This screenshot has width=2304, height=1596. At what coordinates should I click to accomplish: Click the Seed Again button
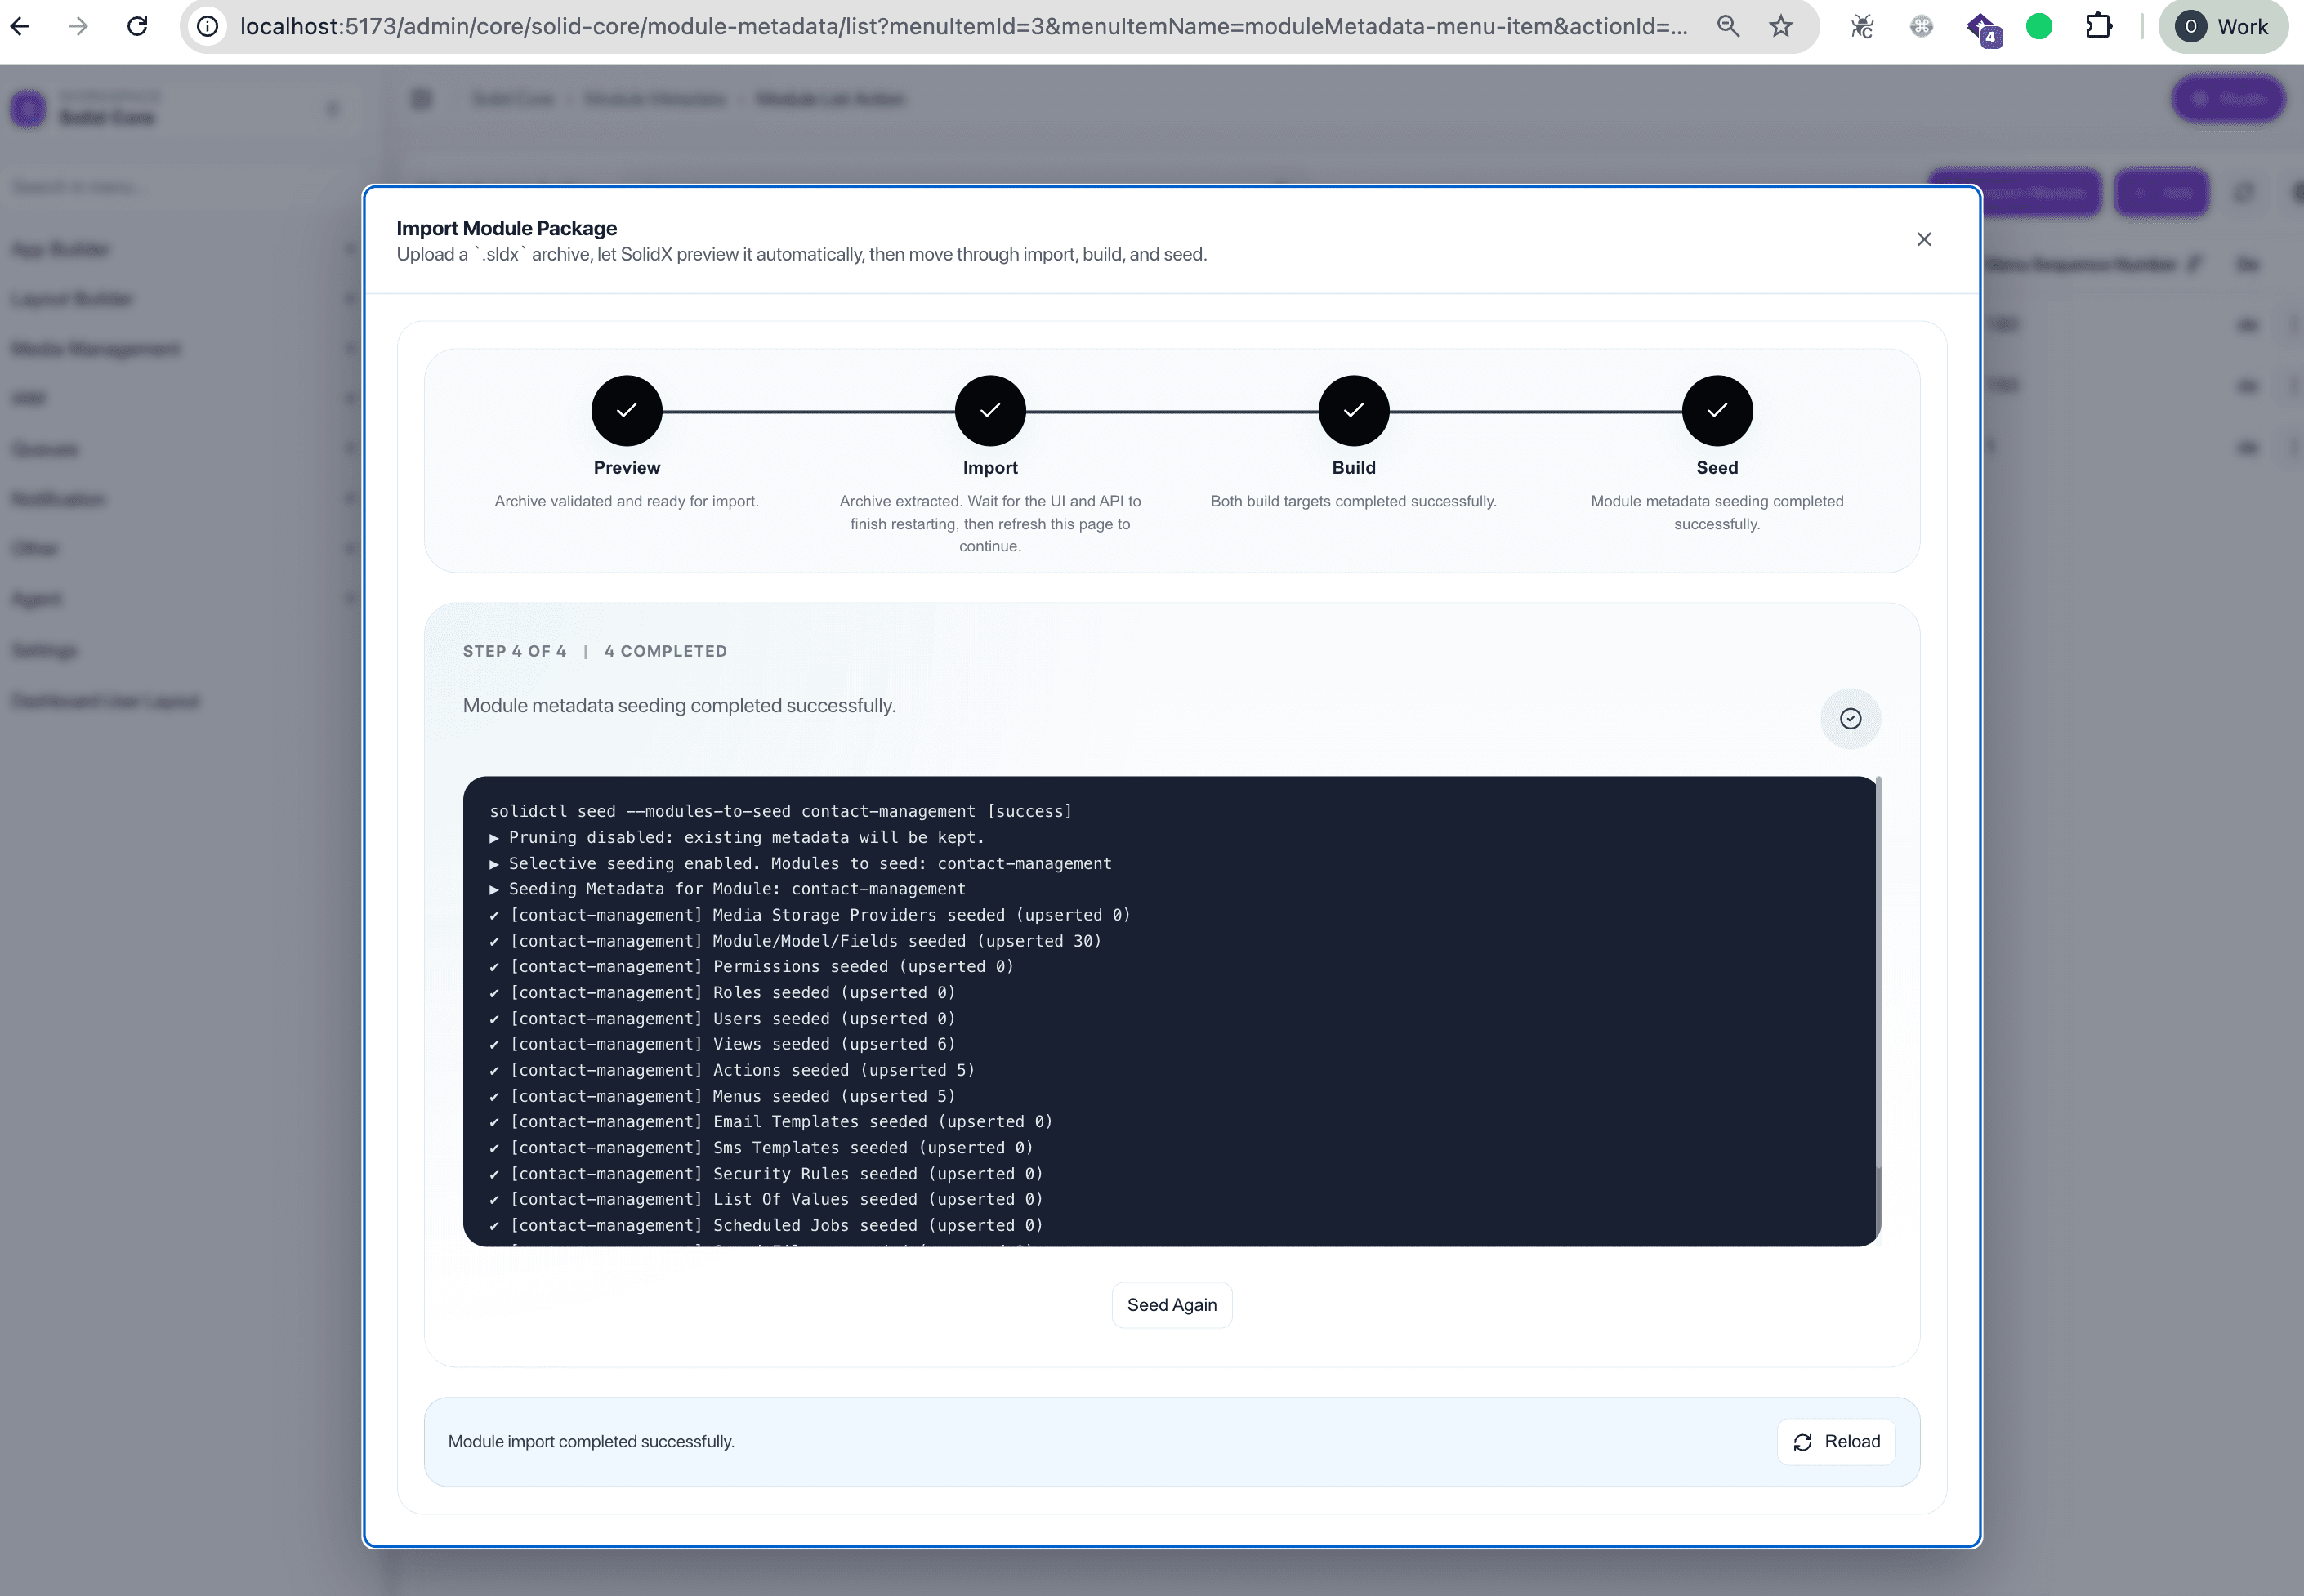click(1172, 1304)
